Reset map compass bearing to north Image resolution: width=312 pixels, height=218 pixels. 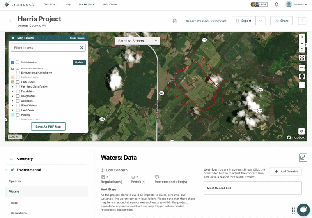pyautogui.click(x=302, y=49)
